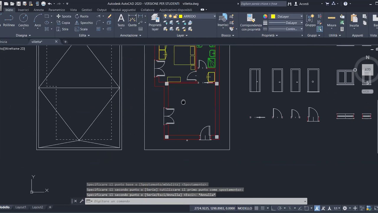This screenshot has height=213, width=378.
Task: Open the annotation scale 1:1 dropdown
Action: pyautogui.click(x=337, y=208)
